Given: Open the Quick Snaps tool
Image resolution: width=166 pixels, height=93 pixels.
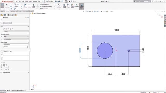Looking at the screenshot, I should [x=68, y=6].
